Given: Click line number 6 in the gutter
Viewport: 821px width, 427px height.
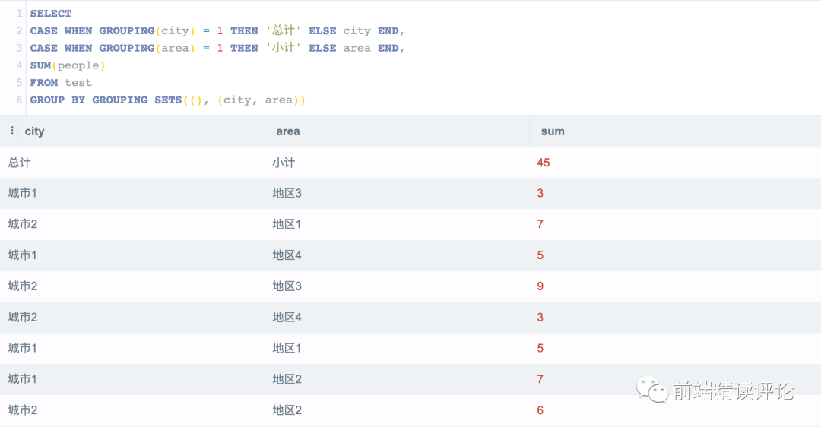Looking at the screenshot, I should (19, 100).
